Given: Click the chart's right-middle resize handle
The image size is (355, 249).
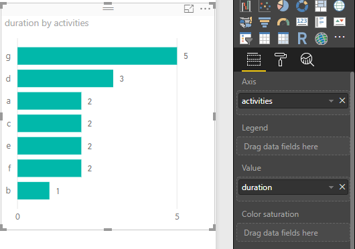Looking at the screenshot, I should pos(214,116).
